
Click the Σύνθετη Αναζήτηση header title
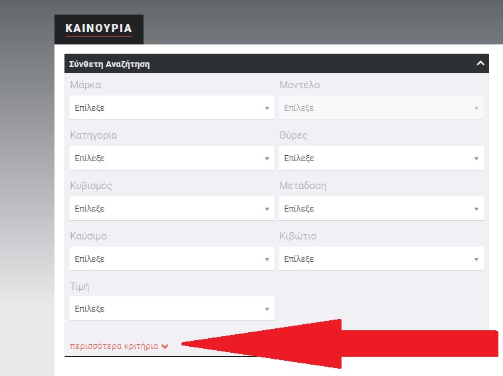pos(107,64)
